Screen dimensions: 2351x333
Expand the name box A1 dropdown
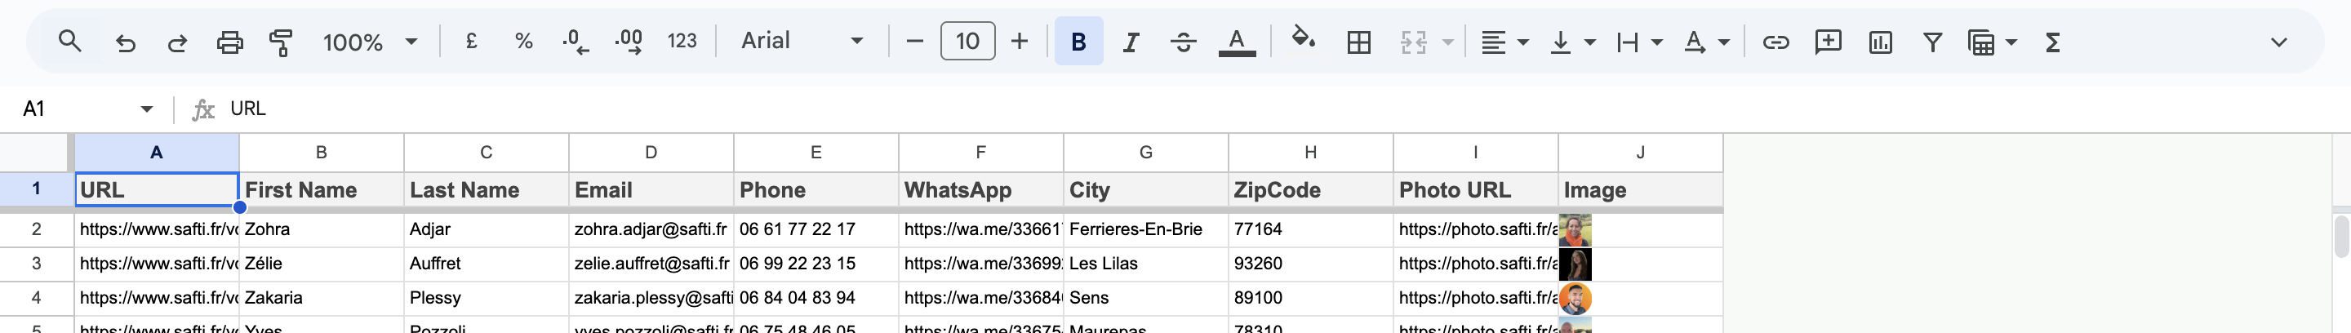(x=146, y=109)
